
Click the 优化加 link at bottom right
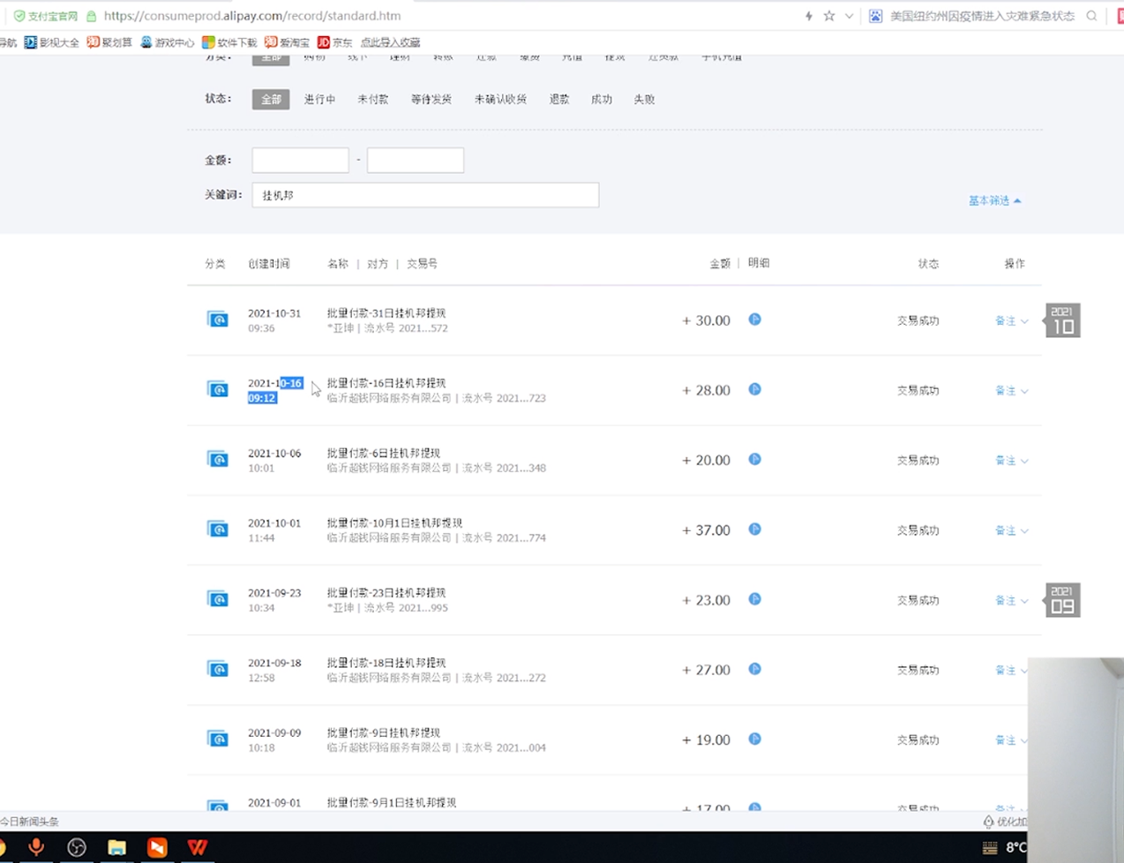point(1008,821)
